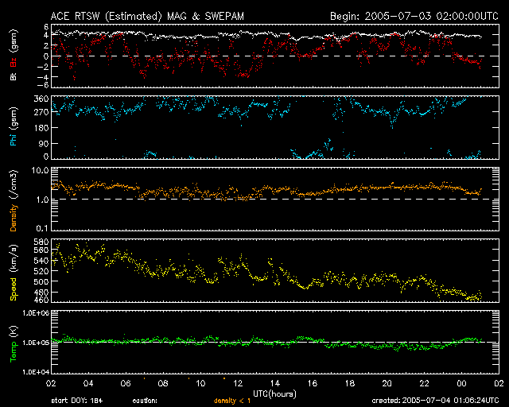Click the 'caution:' label at bottom
The width and height of the screenshot is (509, 407).
tap(145, 401)
